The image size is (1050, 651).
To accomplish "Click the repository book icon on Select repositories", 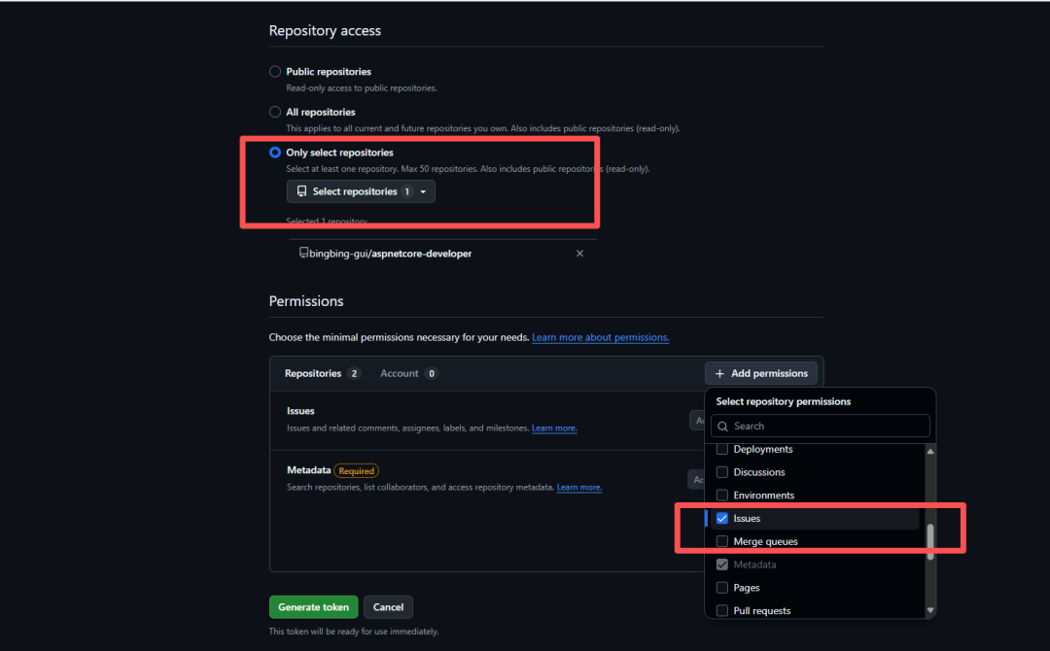I will point(302,191).
